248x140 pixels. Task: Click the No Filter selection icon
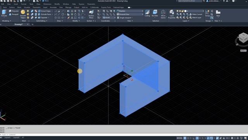[155, 13]
